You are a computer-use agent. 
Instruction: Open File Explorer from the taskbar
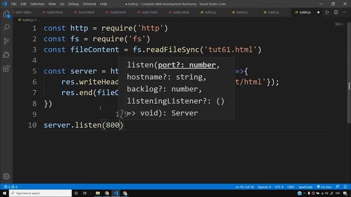coord(98,193)
